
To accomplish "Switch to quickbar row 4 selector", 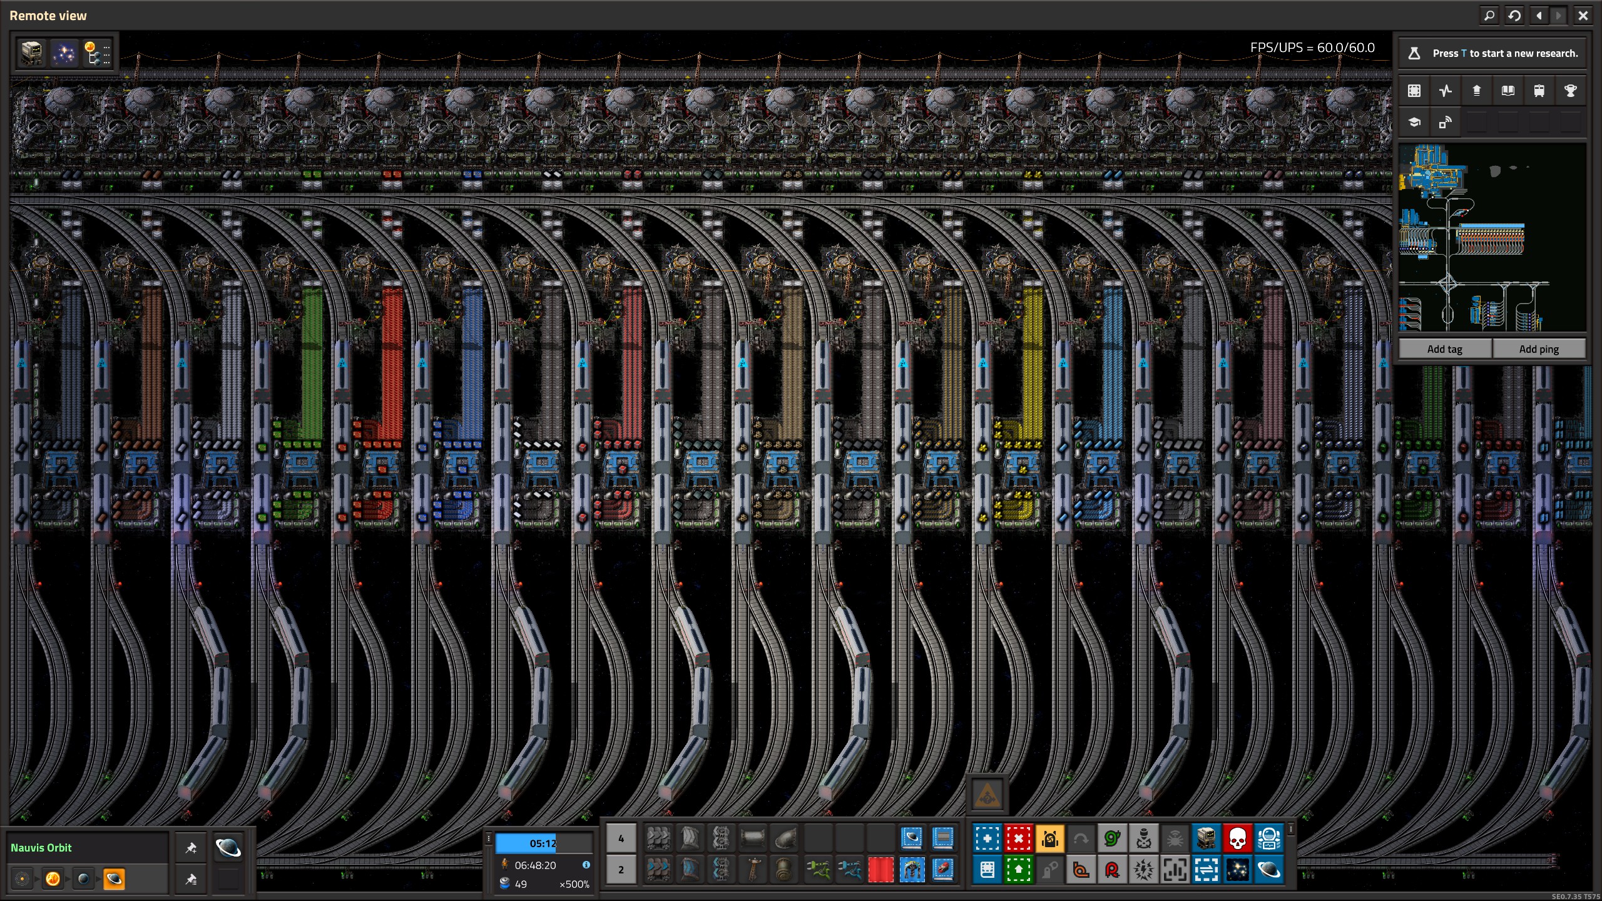I will tap(621, 838).
